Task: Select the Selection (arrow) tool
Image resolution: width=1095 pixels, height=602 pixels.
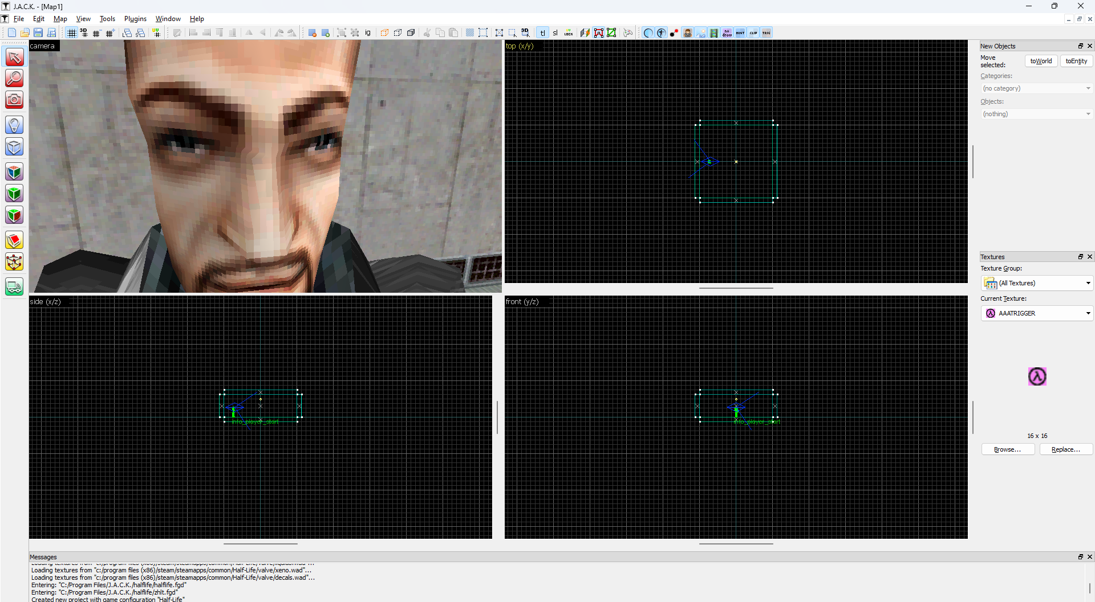Action: click(x=14, y=57)
